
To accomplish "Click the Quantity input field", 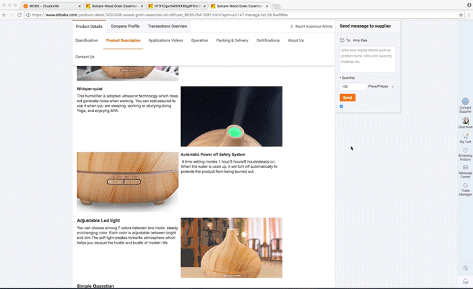I will 353,86.
